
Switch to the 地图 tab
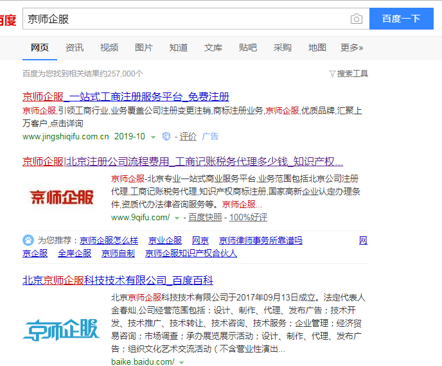point(317,48)
